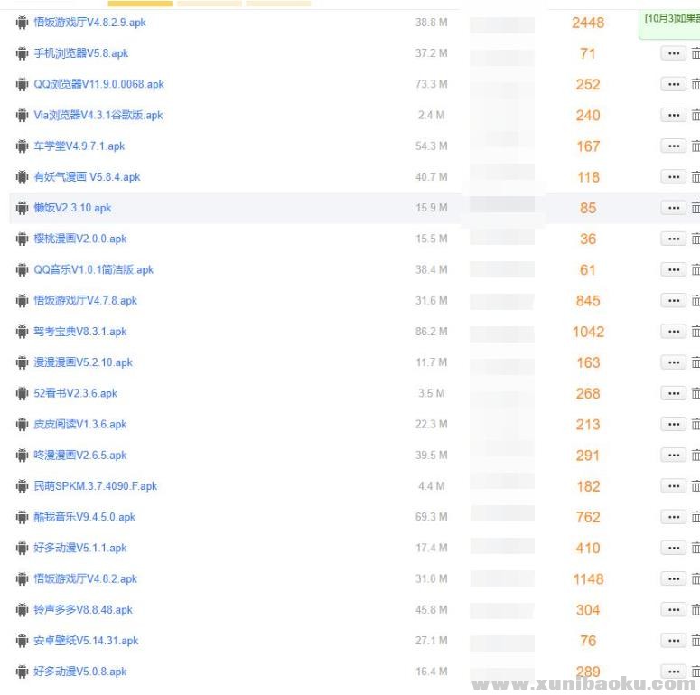This screenshot has height=695, width=700.
Task: Click the Android icon next to 车学堂V4.9.7.1.apk
Action: (22, 146)
